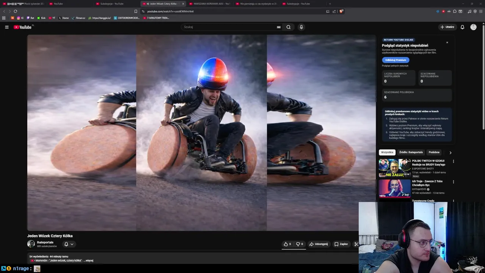Open the 7-MINUTOWY TREN bookmark

(x=156, y=18)
